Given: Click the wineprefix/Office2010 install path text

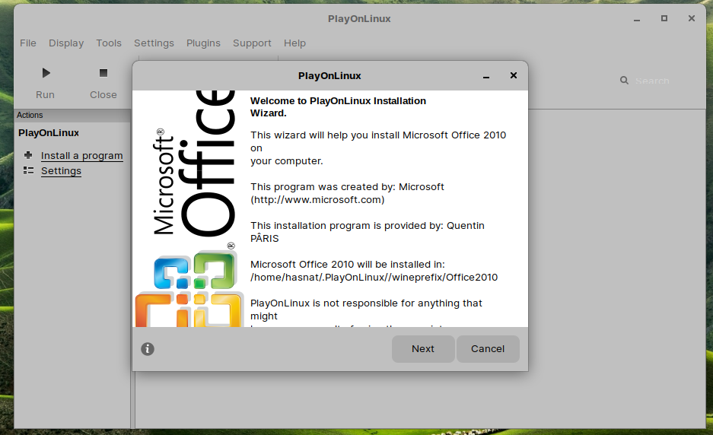Looking at the screenshot, I should click(x=374, y=278).
